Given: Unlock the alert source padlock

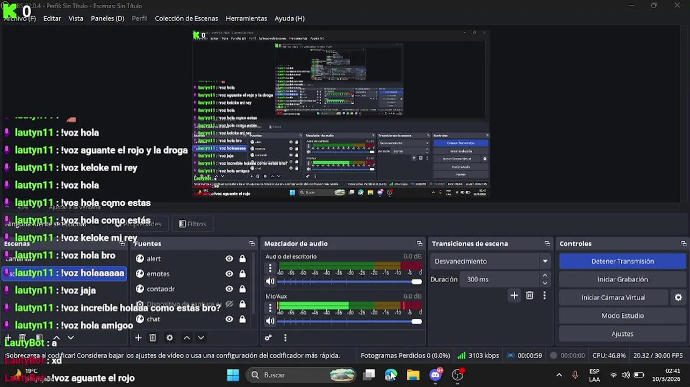Looking at the screenshot, I should [242, 259].
